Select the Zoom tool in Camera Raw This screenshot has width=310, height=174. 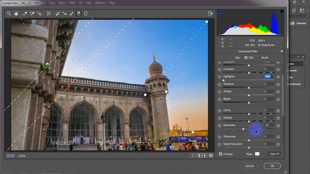click(9, 14)
